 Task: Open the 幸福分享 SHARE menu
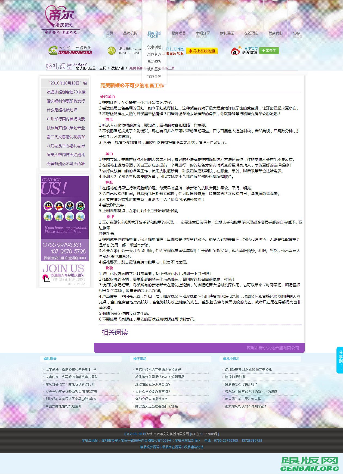(203, 34)
